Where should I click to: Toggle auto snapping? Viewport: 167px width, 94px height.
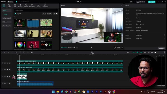click(138, 52)
